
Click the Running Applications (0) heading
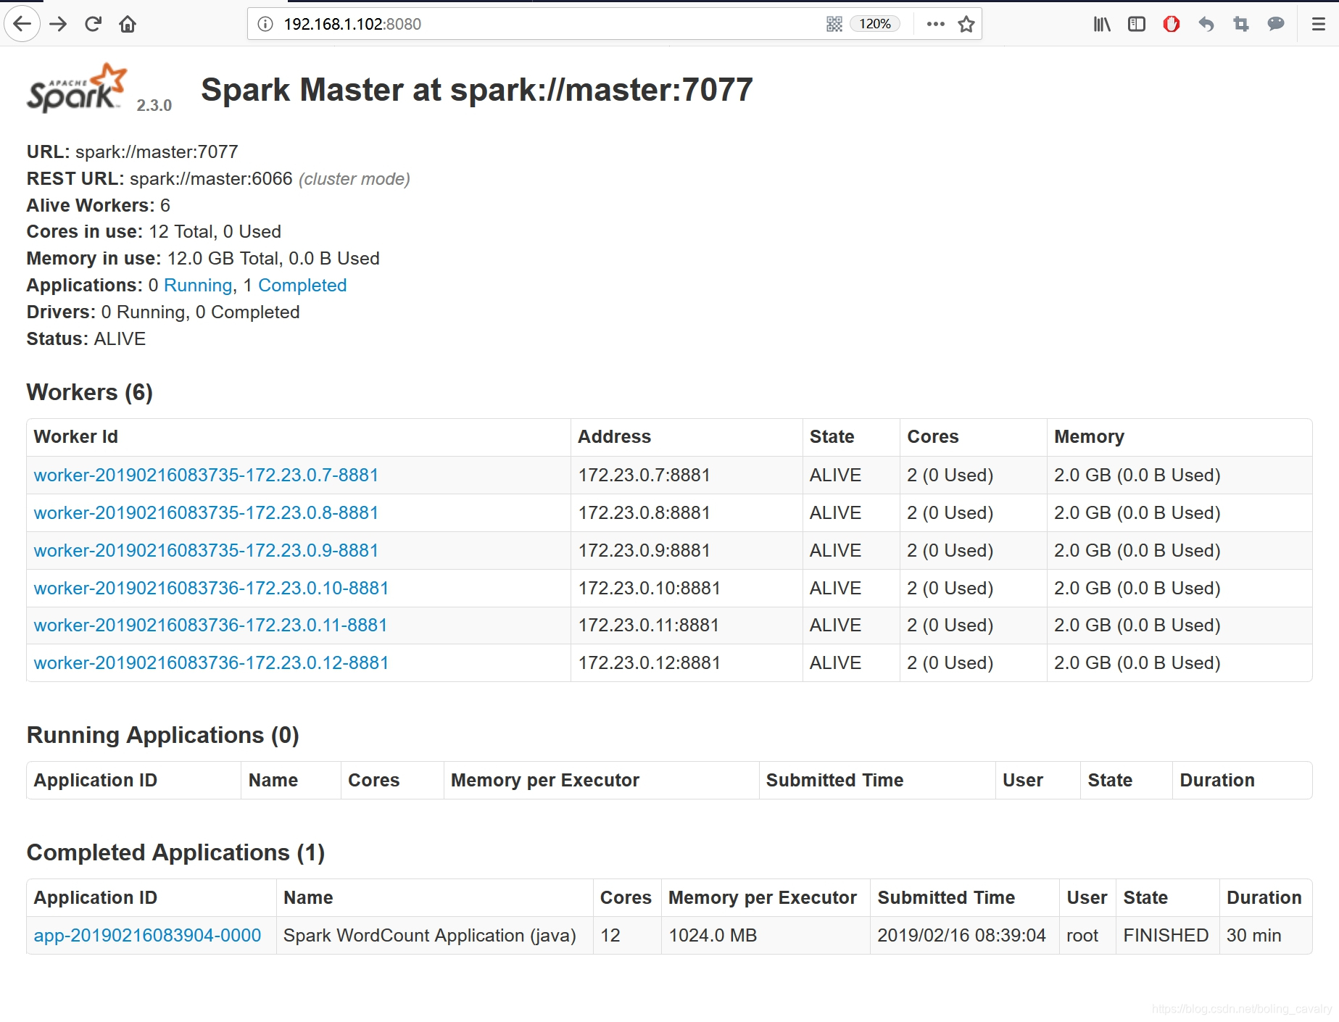click(163, 735)
